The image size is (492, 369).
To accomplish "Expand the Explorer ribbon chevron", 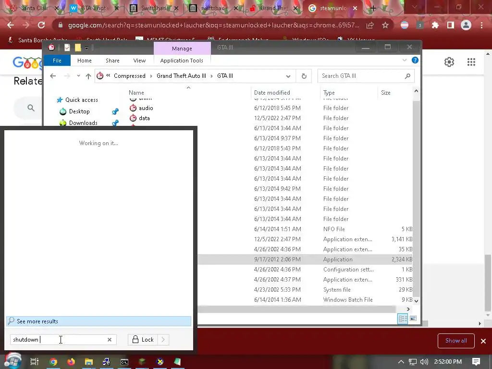I will [405, 60].
